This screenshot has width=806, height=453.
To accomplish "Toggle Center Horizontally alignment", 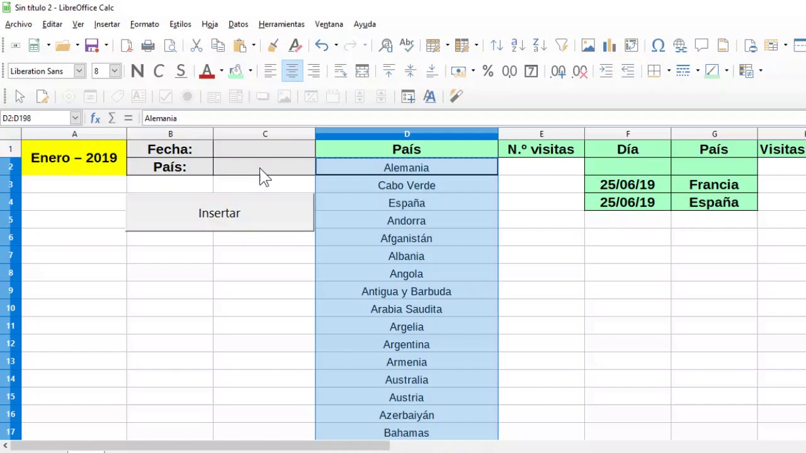I will pyautogui.click(x=292, y=71).
